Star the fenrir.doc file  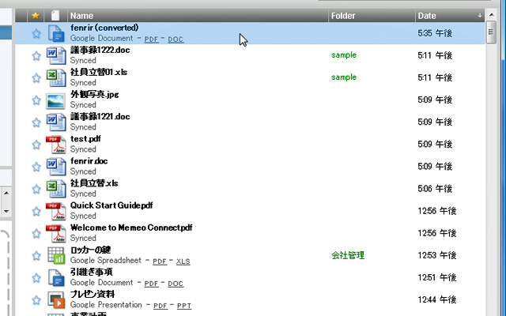point(36,167)
